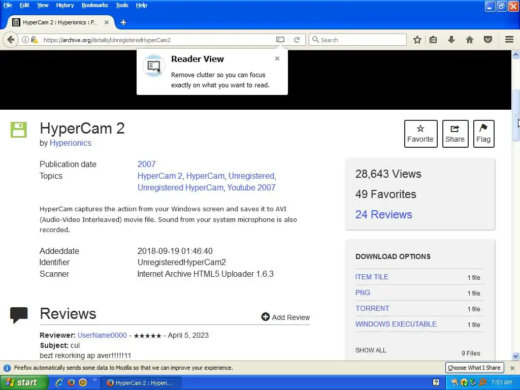The height and width of the screenshot is (390, 520).
Task: Click the 7:53 AM taskbar clock
Action: coord(501,383)
